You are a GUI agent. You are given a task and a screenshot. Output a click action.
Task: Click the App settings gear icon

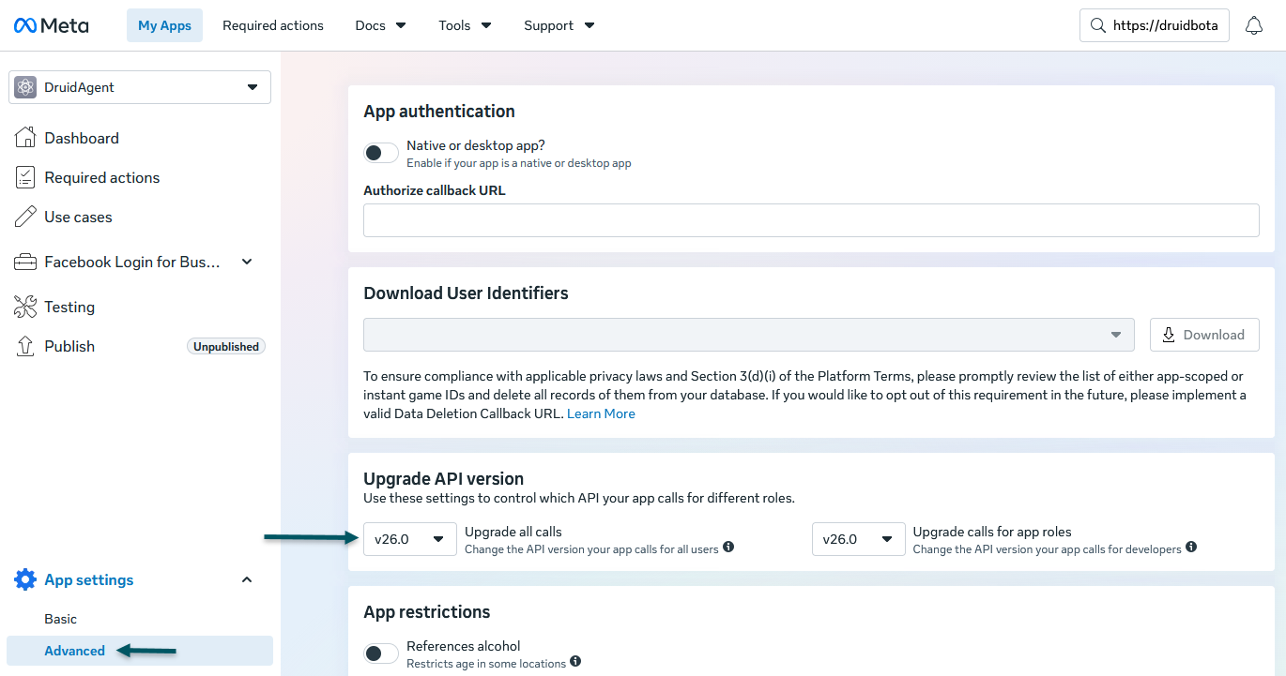coord(25,579)
